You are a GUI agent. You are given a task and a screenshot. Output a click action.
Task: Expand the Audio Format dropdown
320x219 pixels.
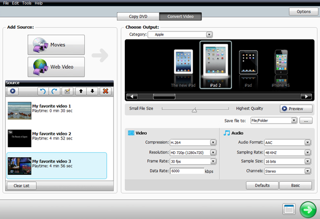coord(308,142)
